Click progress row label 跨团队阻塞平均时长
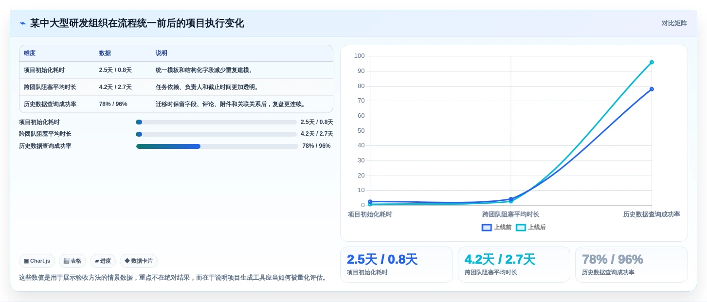 tap(45, 134)
